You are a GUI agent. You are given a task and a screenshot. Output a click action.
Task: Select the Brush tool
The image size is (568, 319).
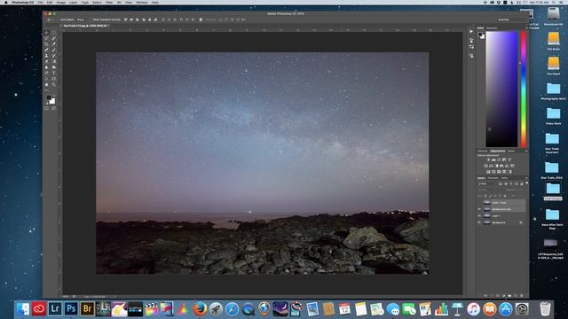click(54, 50)
